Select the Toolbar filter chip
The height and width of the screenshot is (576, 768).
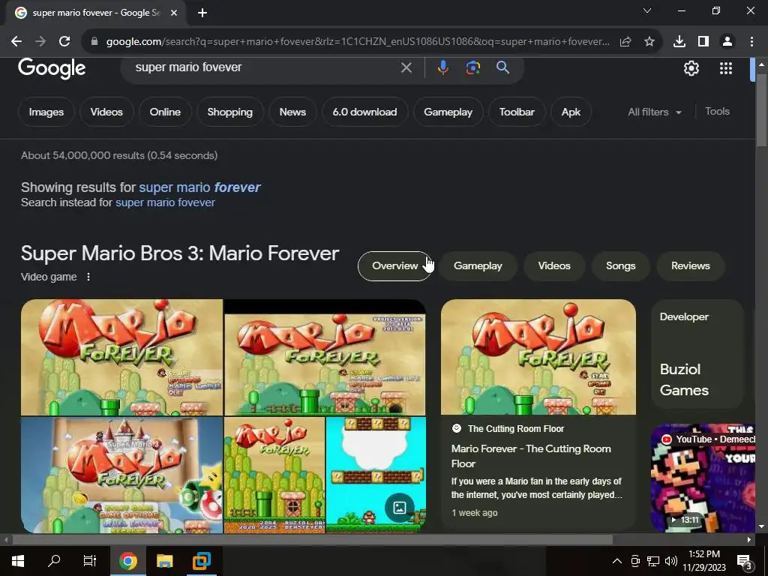(517, 112)
